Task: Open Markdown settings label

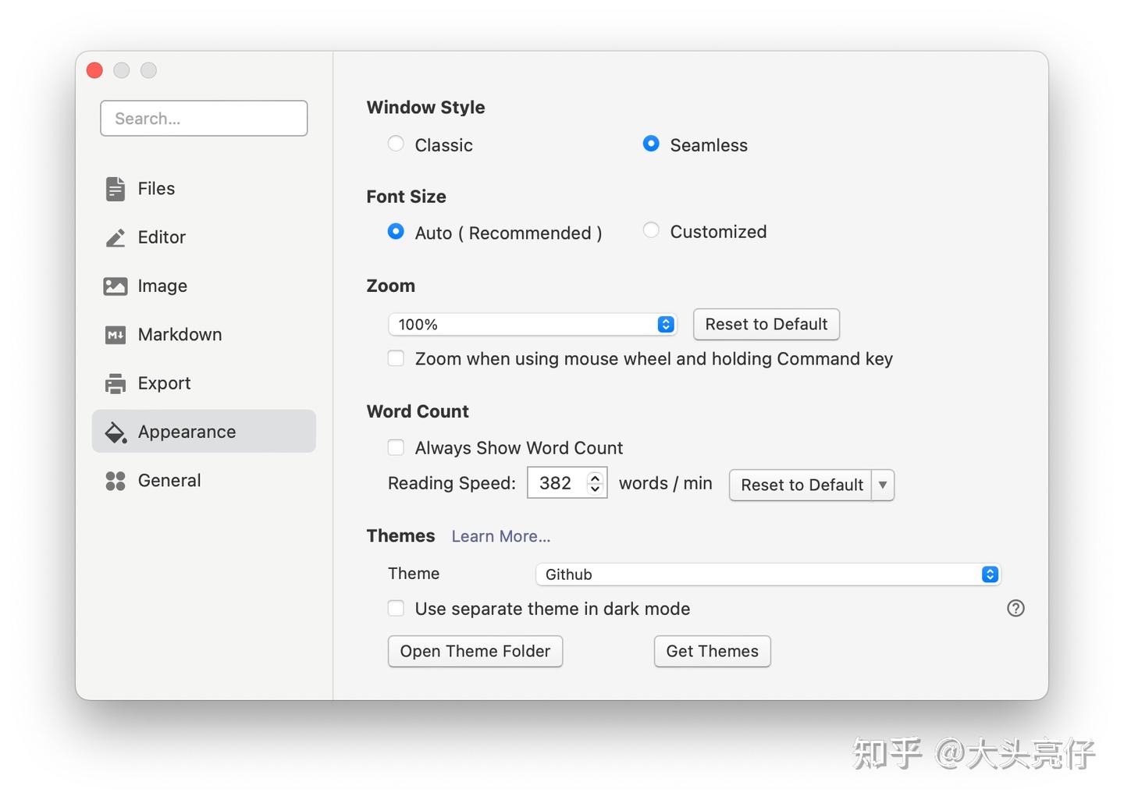Action: [180, 334]
